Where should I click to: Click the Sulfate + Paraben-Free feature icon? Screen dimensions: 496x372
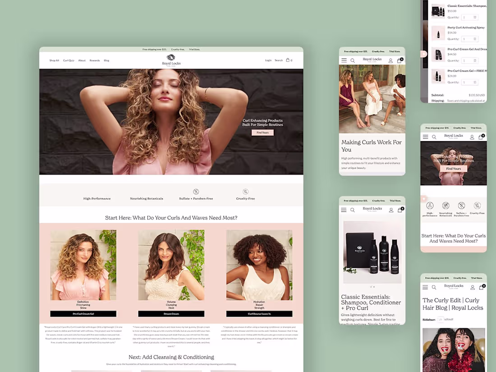tap(196, 192)
